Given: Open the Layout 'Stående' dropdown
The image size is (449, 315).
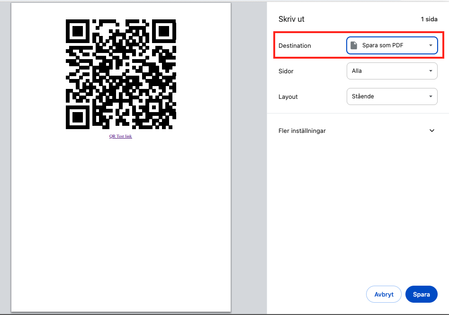Looking at the screenshot, I should click(392, 96).
